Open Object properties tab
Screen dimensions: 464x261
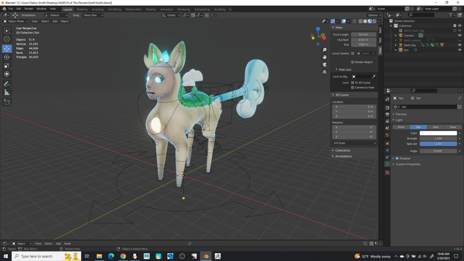(387, 144)
